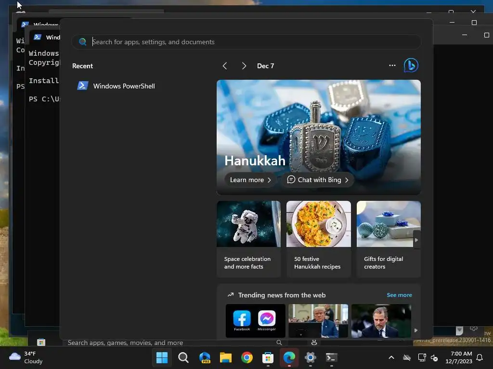Click the search magnifier icon in search box
The image size is (493, 369).
click(83, 42)
